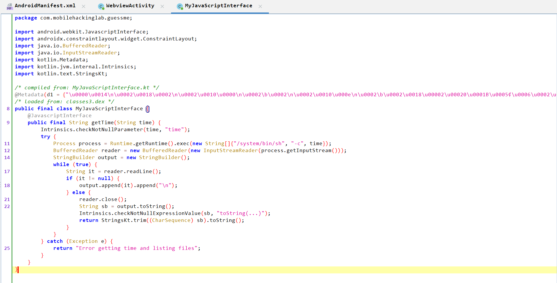The image size is (557, 283).
Task: Close the MyJavaScriptInterface tab
Action: (260, 6)
